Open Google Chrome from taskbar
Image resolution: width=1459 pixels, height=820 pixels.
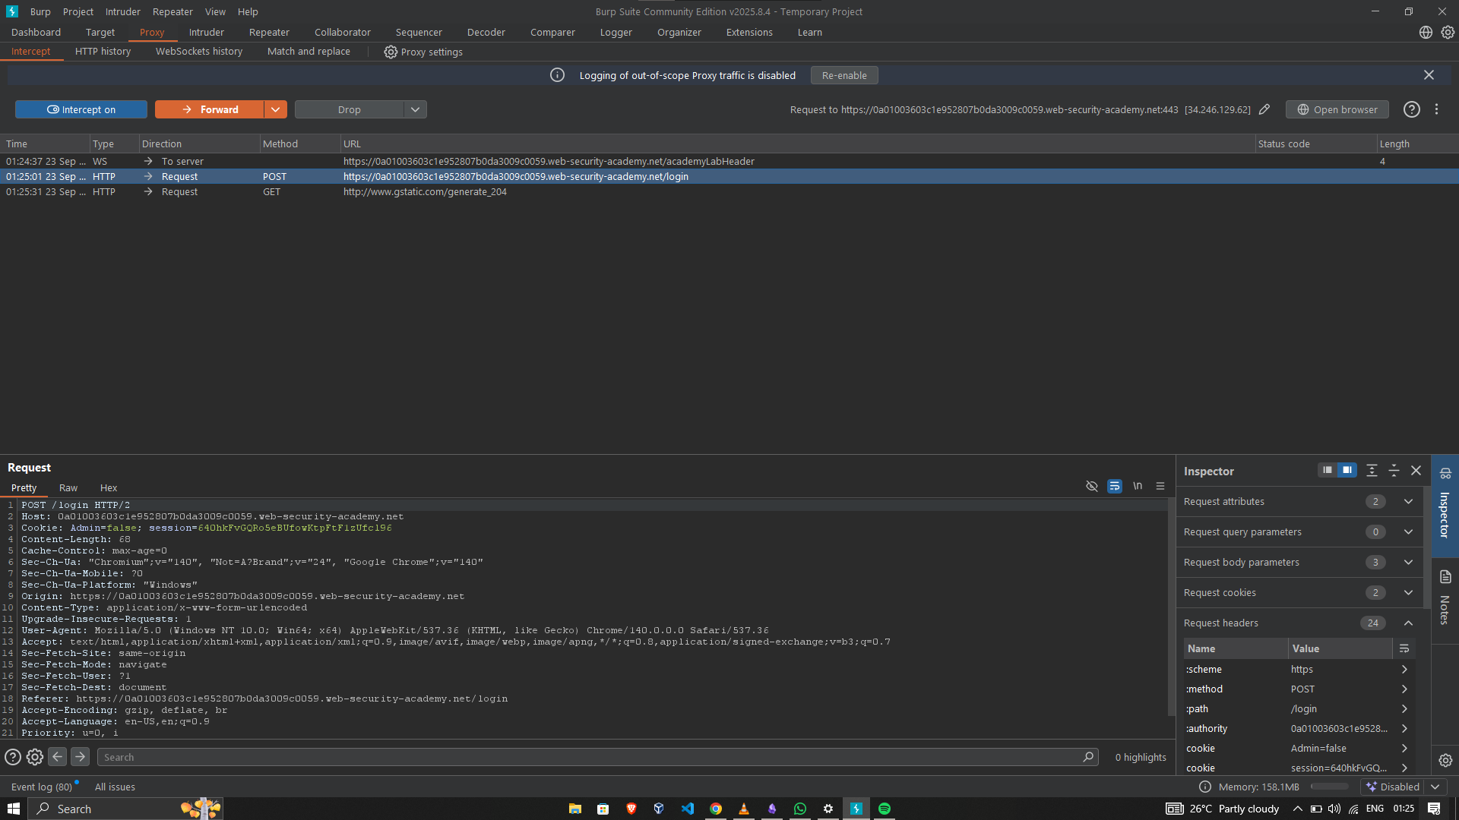click(x=716, y=809)
